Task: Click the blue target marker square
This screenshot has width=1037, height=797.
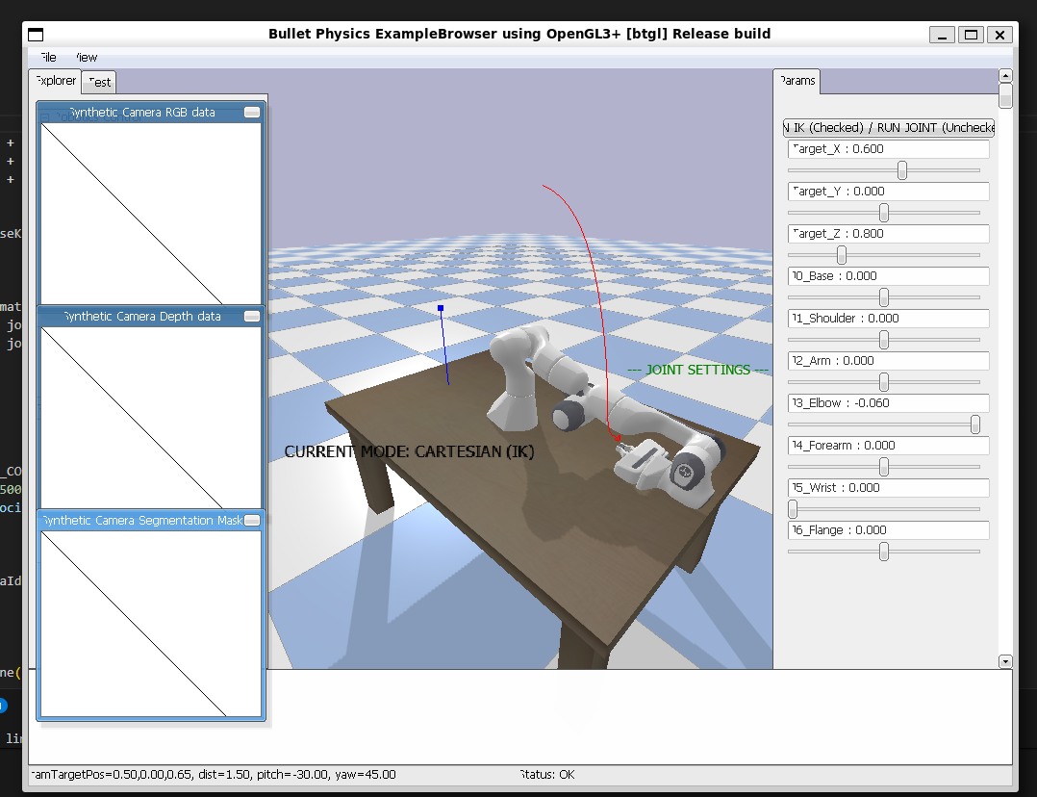Action: tap(441, 308)
